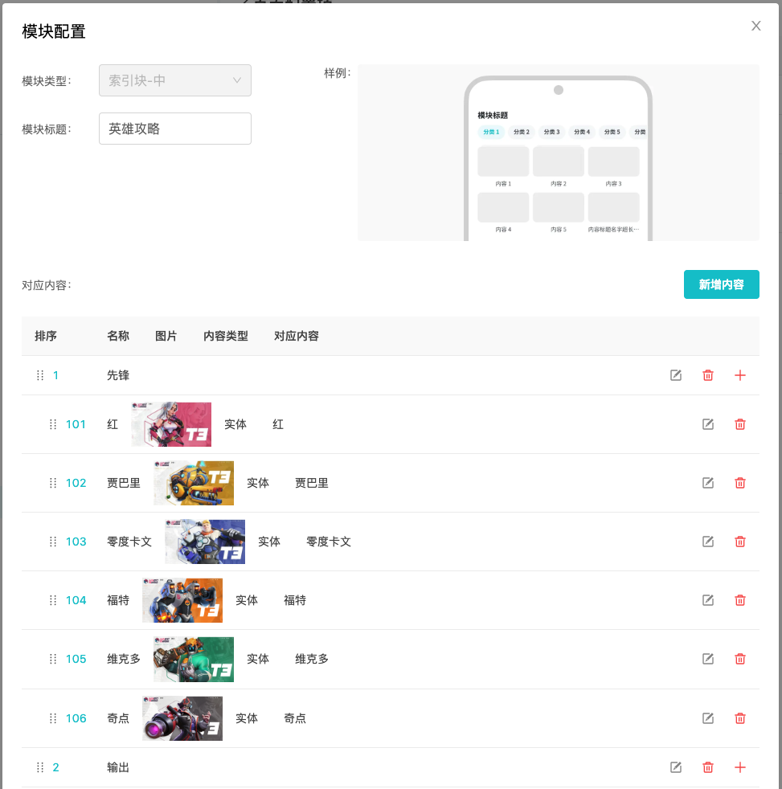
Task: Delete the 福特 entry
Action: coord(740,600)
